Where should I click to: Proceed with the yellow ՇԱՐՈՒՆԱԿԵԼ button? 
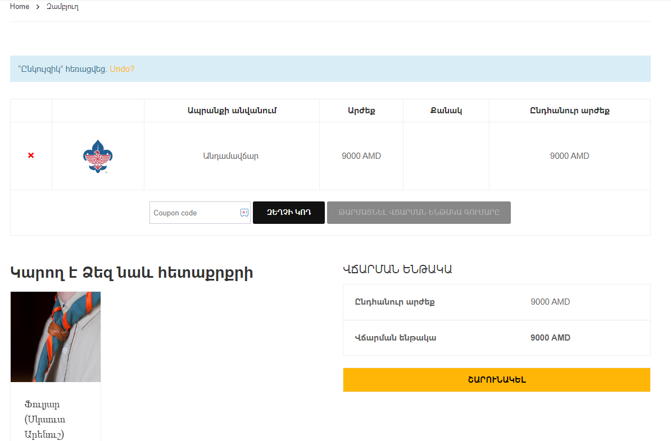click(497, 380)
